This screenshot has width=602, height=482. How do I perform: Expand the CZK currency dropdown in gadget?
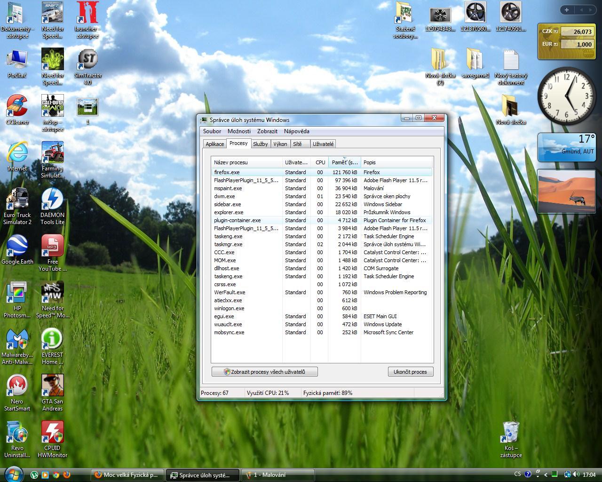(x=556, y=32)
